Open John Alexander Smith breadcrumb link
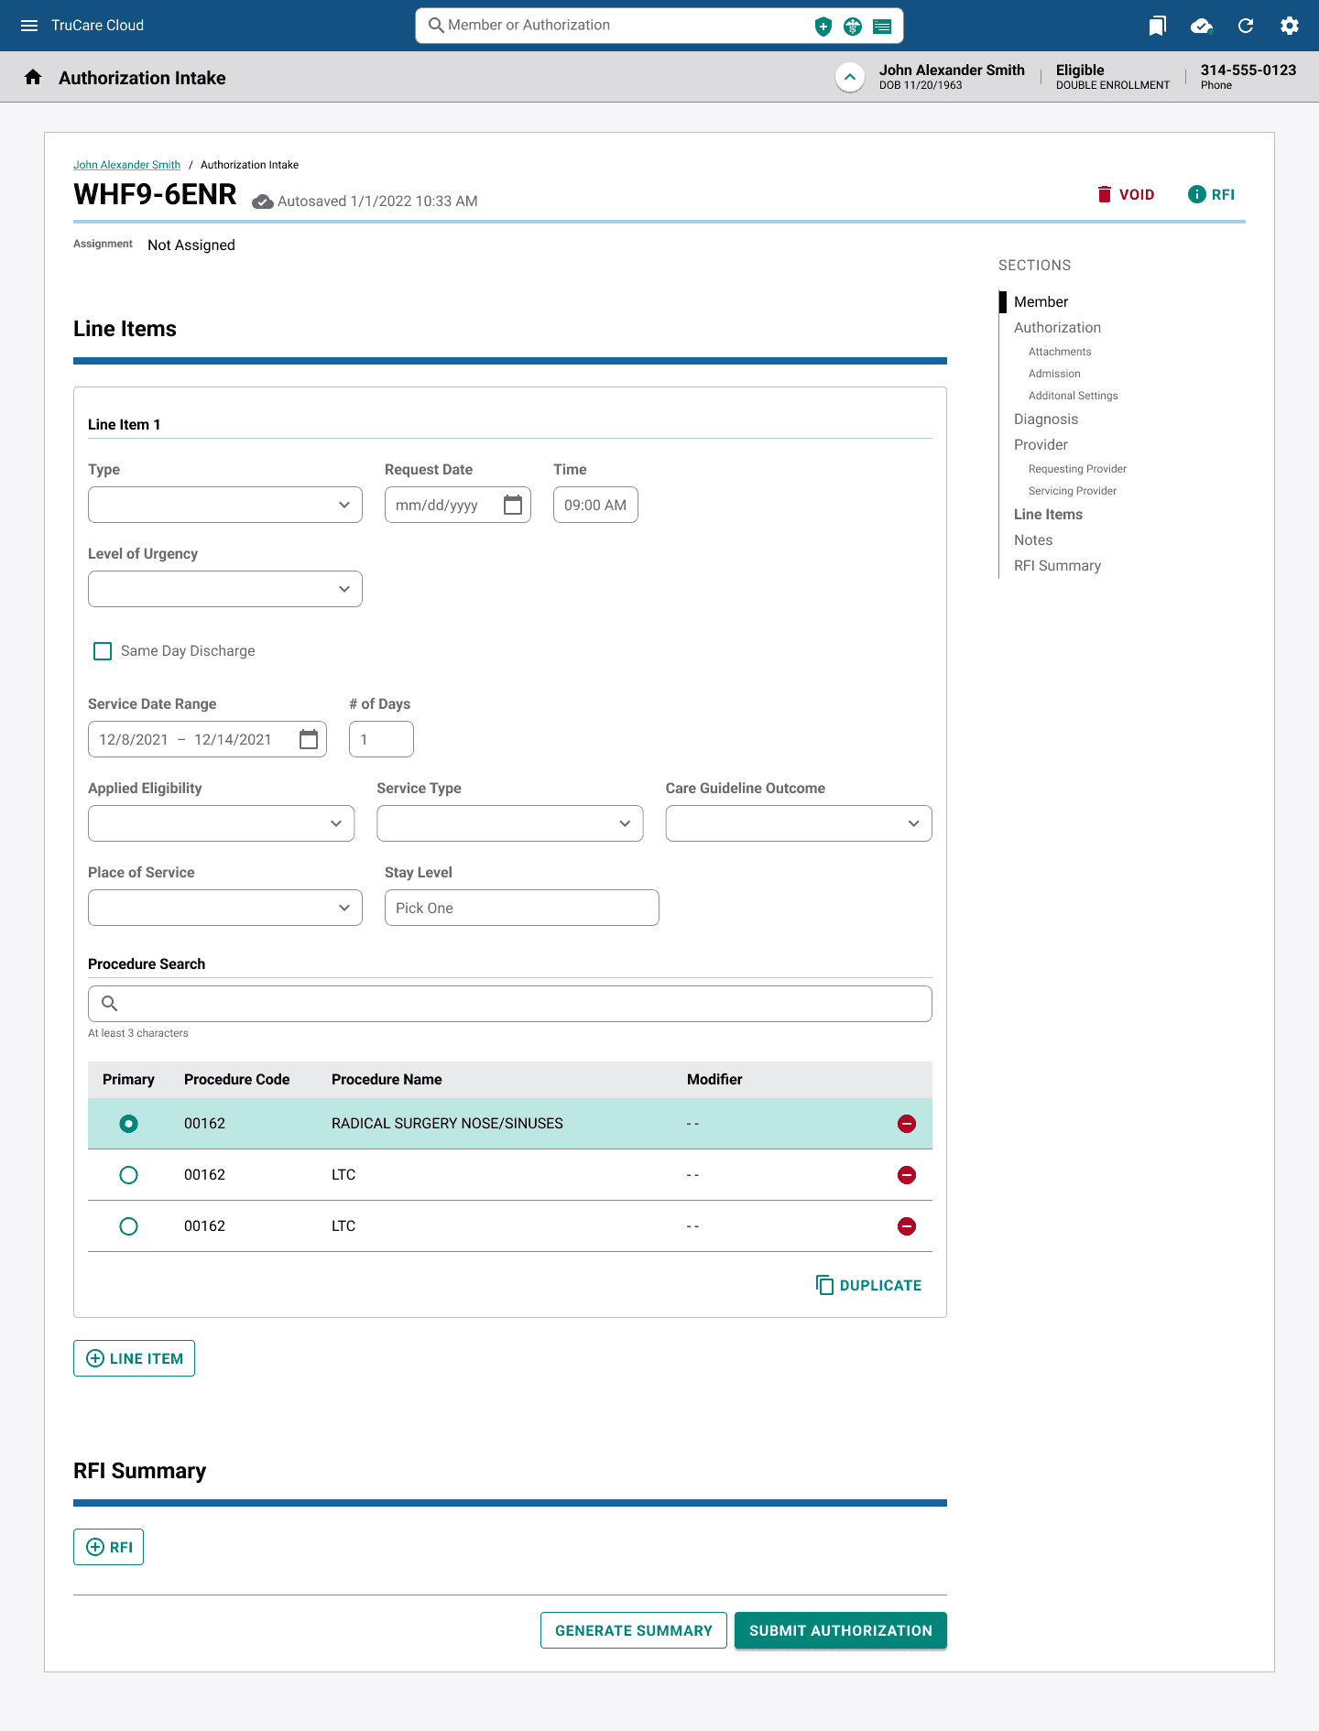The height and width of the screenshot is (1731, 1319). pyautogui.click(x=126, y=165)
